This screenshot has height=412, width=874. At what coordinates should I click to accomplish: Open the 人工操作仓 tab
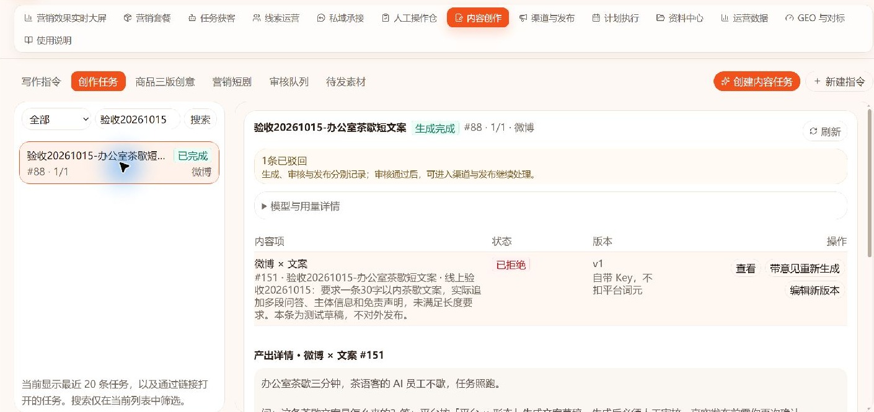coord(409,18)
